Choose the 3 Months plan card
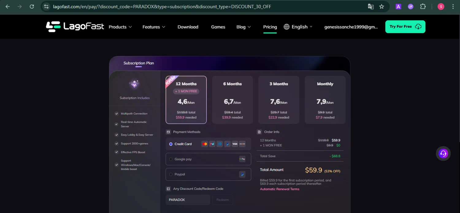This screenshot has height=213, width=460. click(x=279, y=100)
